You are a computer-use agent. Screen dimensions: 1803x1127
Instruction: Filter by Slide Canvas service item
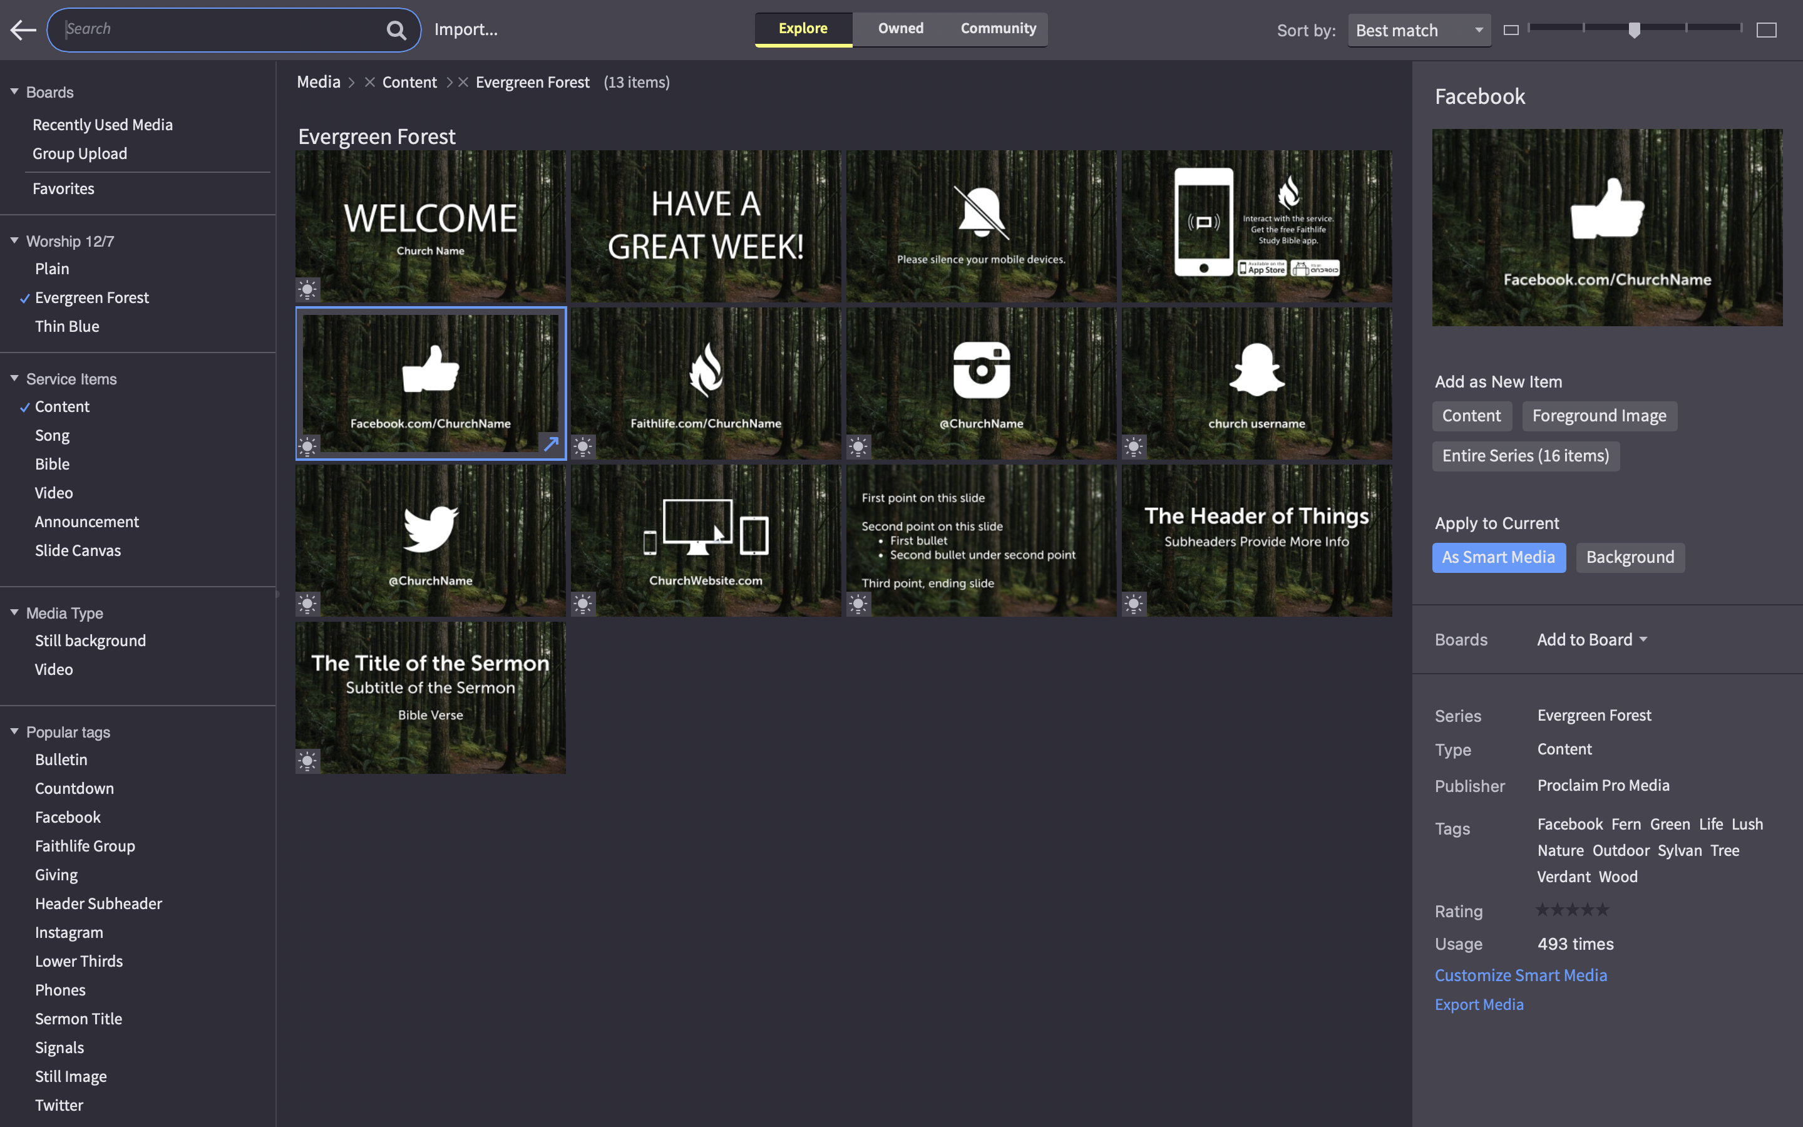point(78,551)
